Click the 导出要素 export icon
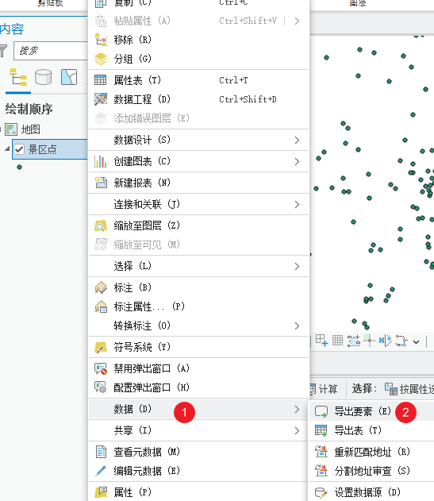 click(x=321, y=411)
